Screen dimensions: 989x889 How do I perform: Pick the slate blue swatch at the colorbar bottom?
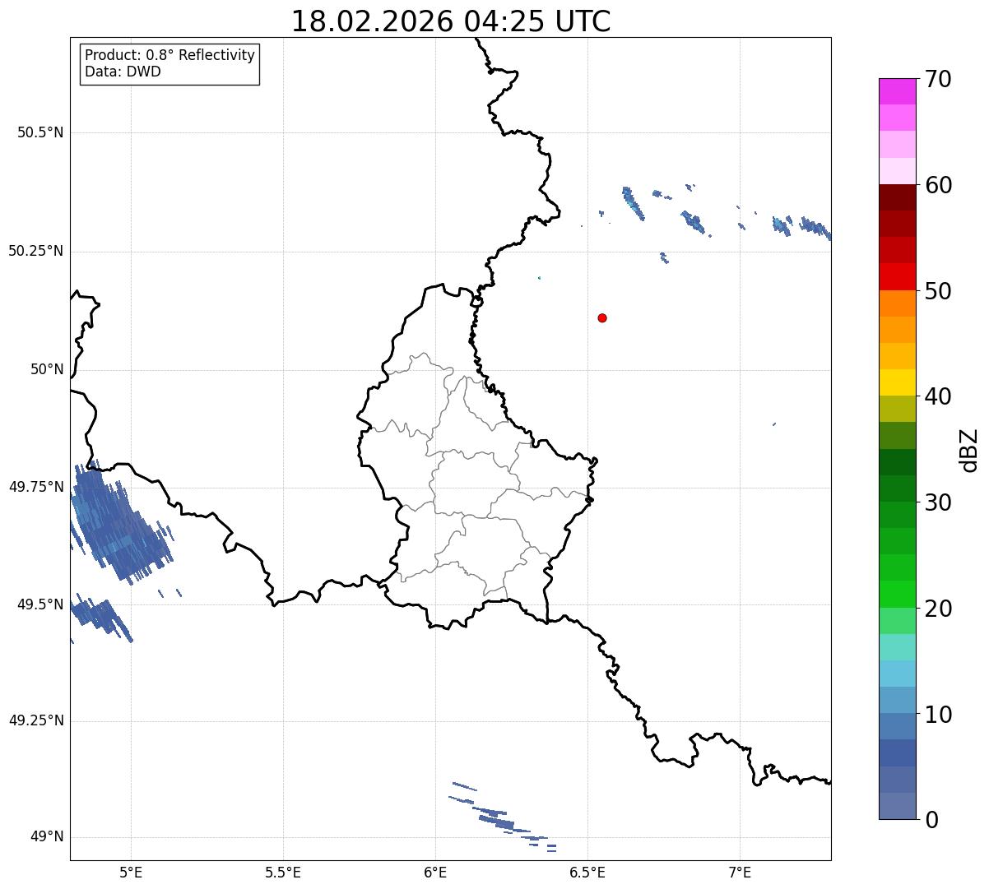898,806
